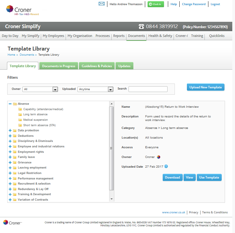Open the My Employees menu
This screenshot has width=235, height=233.
click(x=53, y=36)
